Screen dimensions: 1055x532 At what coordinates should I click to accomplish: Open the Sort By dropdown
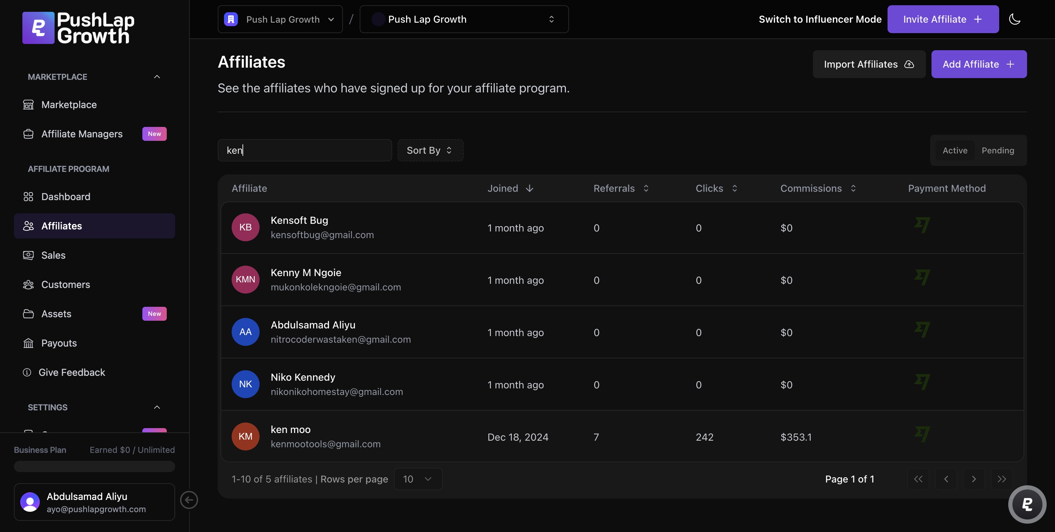pyautogui.click(x=431, y=150)
